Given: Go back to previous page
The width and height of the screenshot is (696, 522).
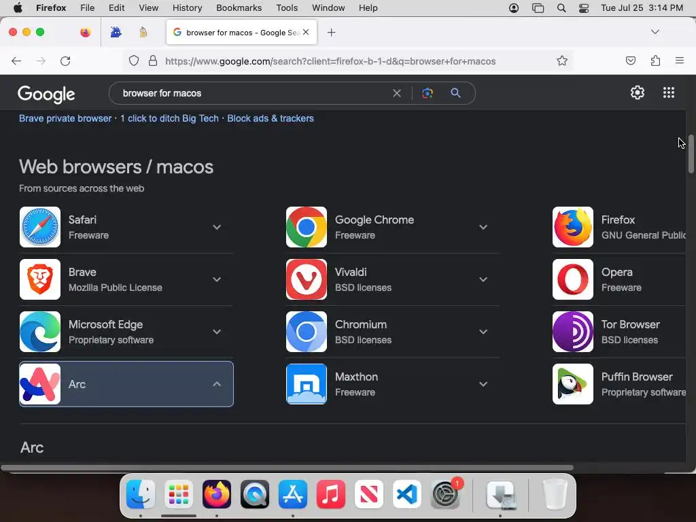Looking at the screenshot, I should (x=16, y=60).
